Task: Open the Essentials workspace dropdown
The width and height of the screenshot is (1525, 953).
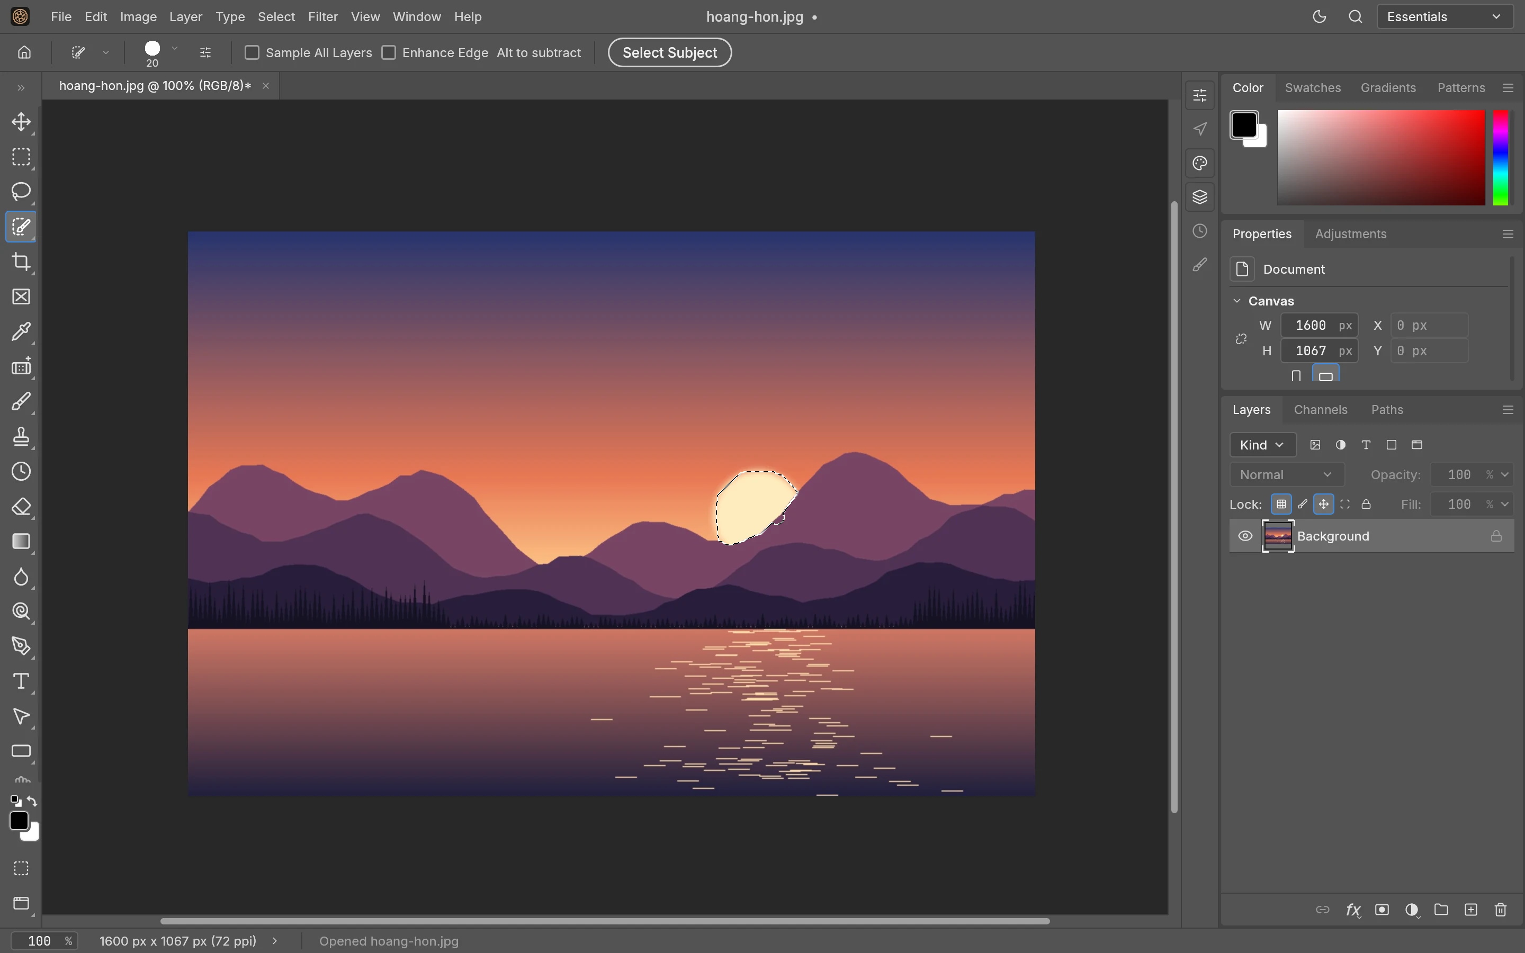Action: (x=1445, y=17)
